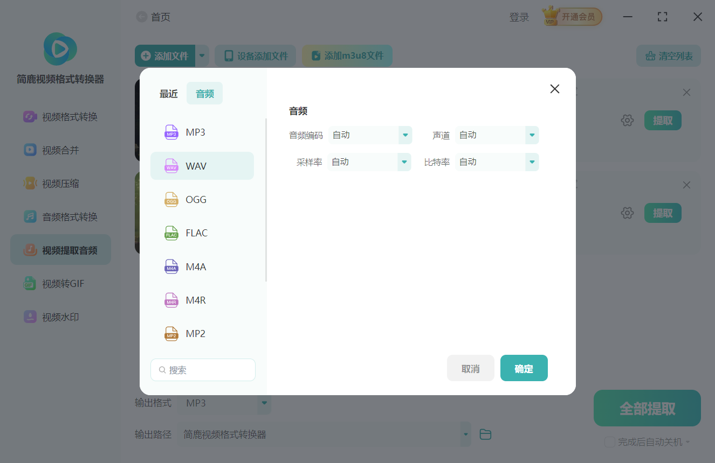Click the 视频提取音频 sidebar icon
This screenshot has height=463, width=715.
[x=30, y=250]
